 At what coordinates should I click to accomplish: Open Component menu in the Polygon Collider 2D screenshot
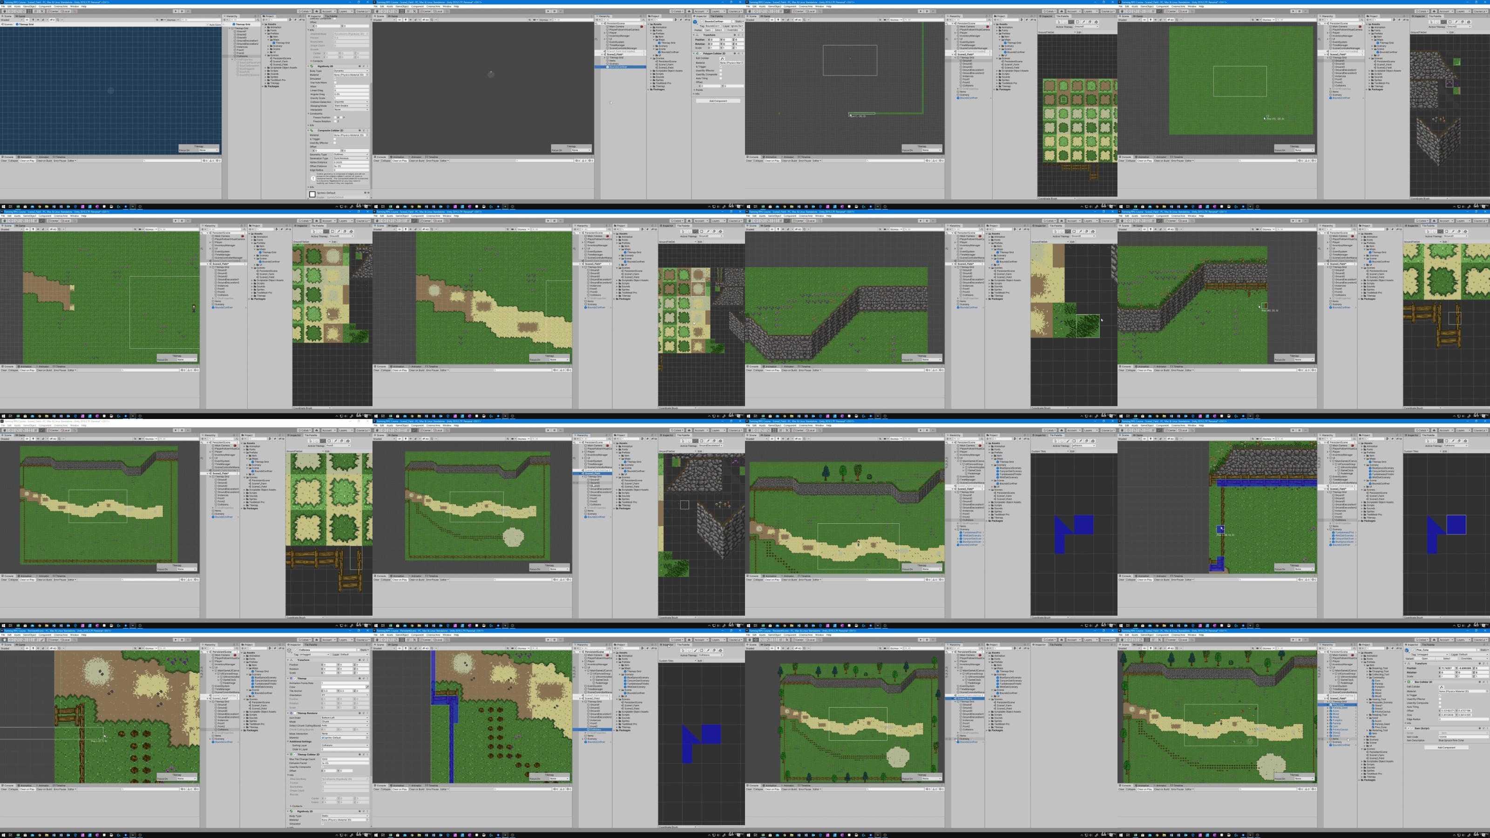(x=417, y=7)
